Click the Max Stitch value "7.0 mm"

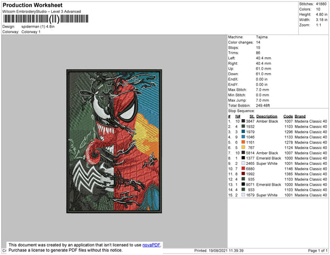(262, 90)
